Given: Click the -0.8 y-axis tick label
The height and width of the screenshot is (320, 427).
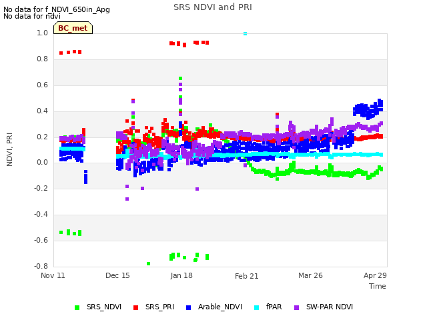Looking at the screenshot, I should 41,266.
